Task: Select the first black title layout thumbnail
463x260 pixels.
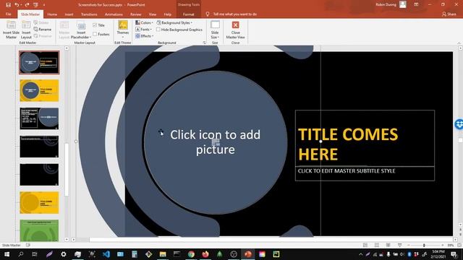Action: coord(39,62)
